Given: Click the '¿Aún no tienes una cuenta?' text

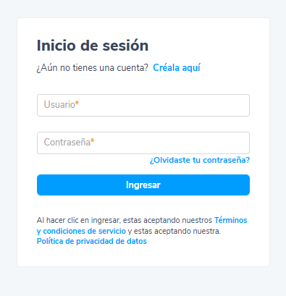Looking at the screenshot, I should (x=92, y=68).
